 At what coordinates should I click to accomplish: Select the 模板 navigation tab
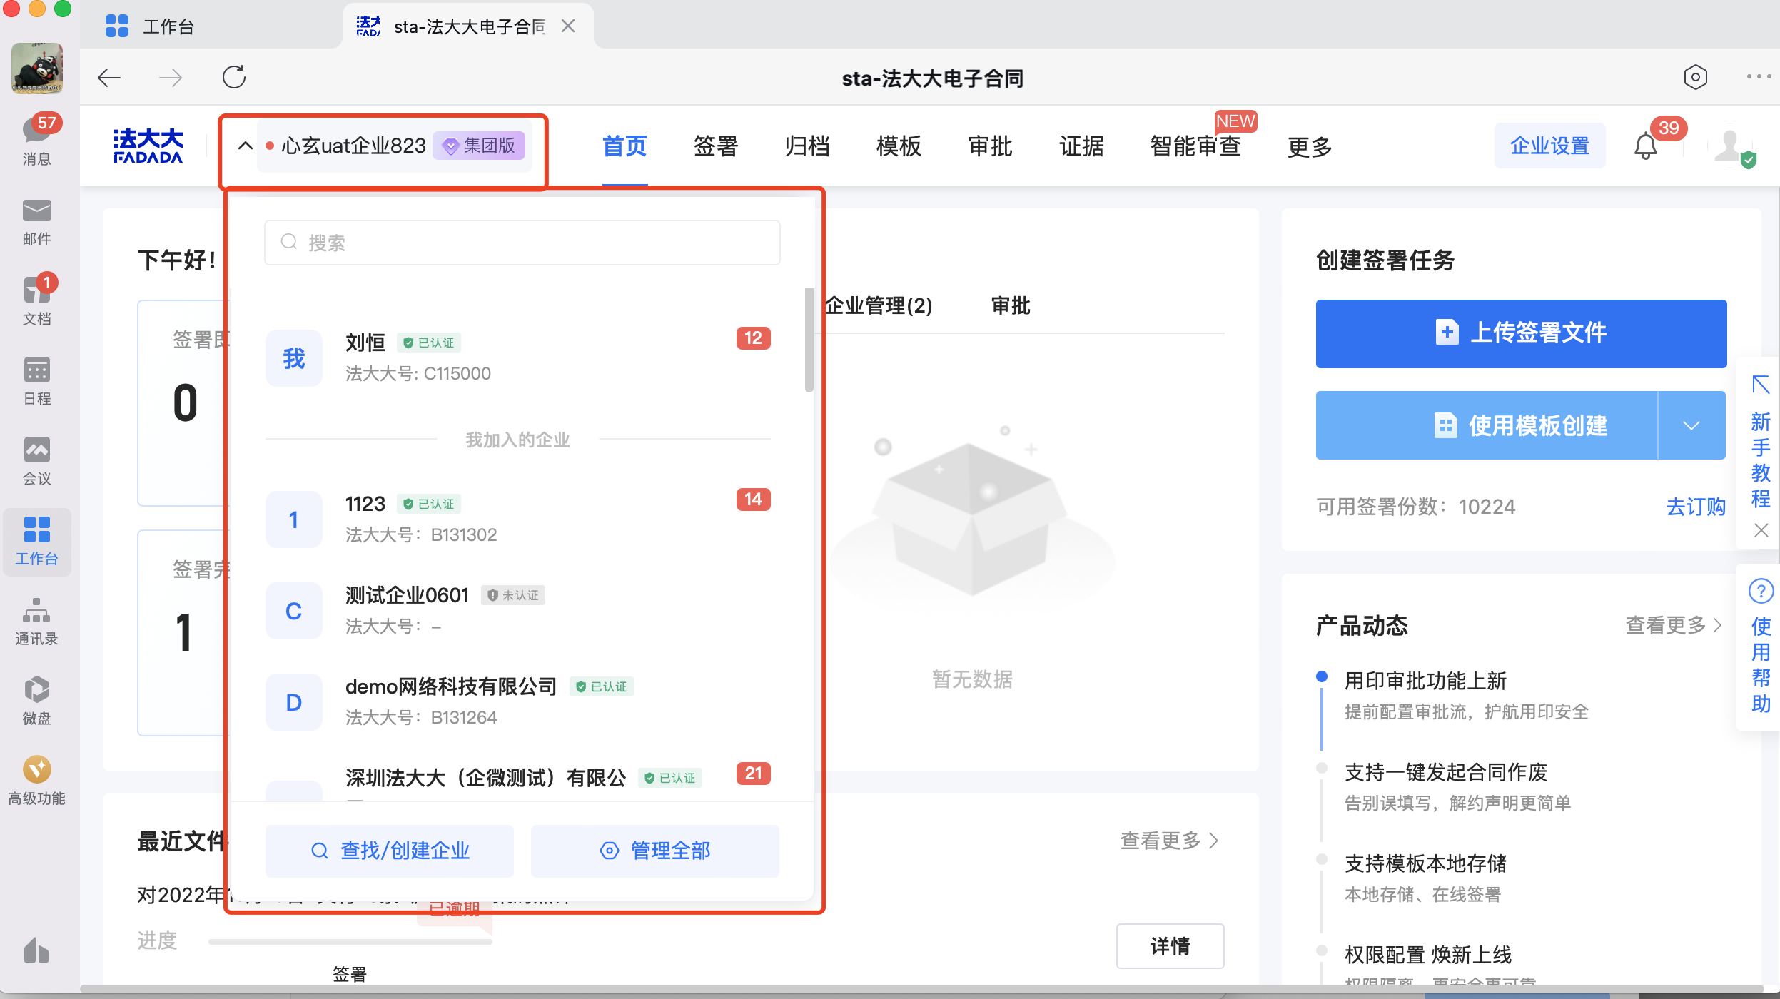point(899,146)
